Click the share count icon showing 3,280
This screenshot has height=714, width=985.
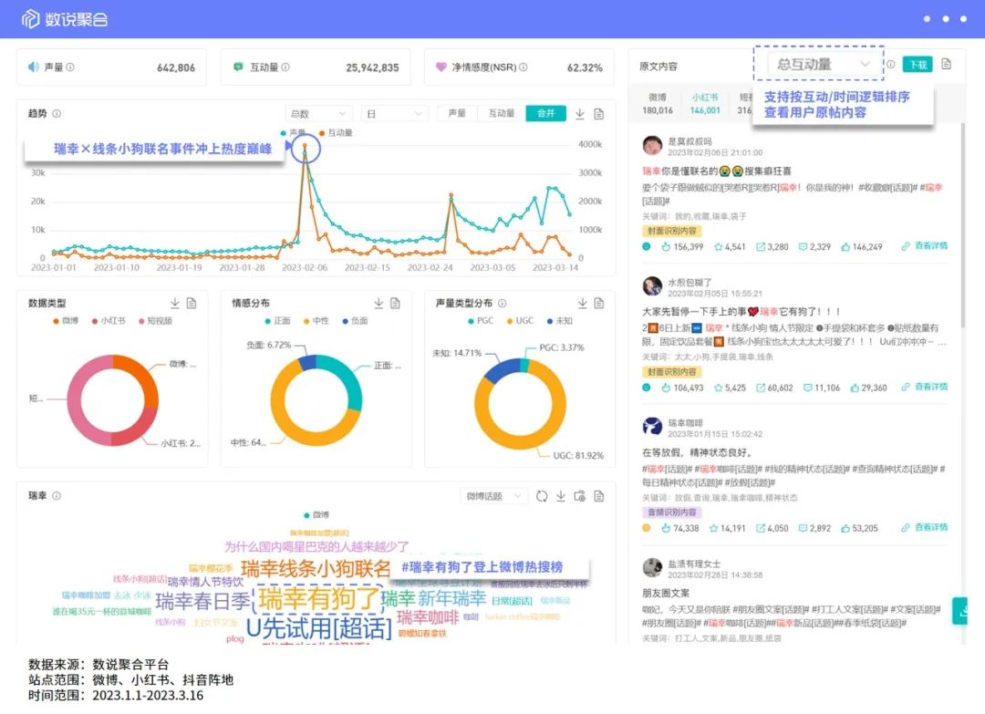761,247
